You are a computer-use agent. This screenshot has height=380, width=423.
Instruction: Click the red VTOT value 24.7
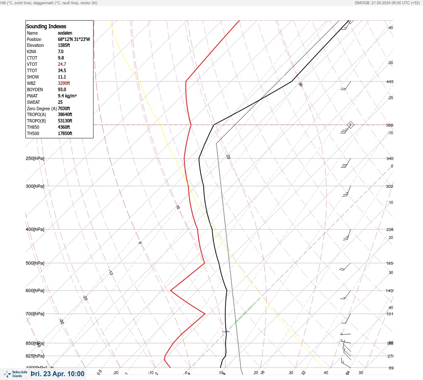tap(62, 64)
